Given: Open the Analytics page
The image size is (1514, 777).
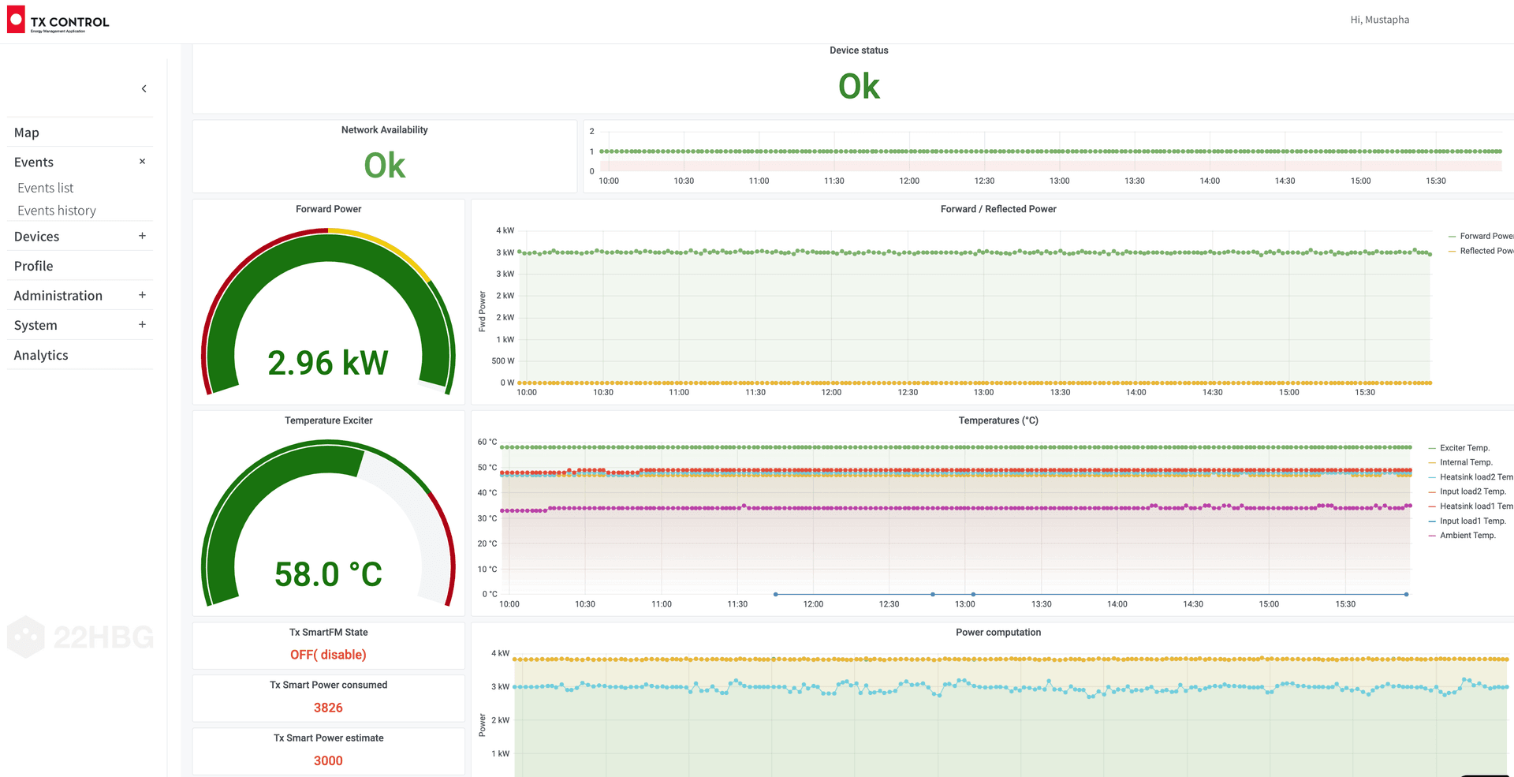Looking at the screenshot, I should (x=40, y=355).
